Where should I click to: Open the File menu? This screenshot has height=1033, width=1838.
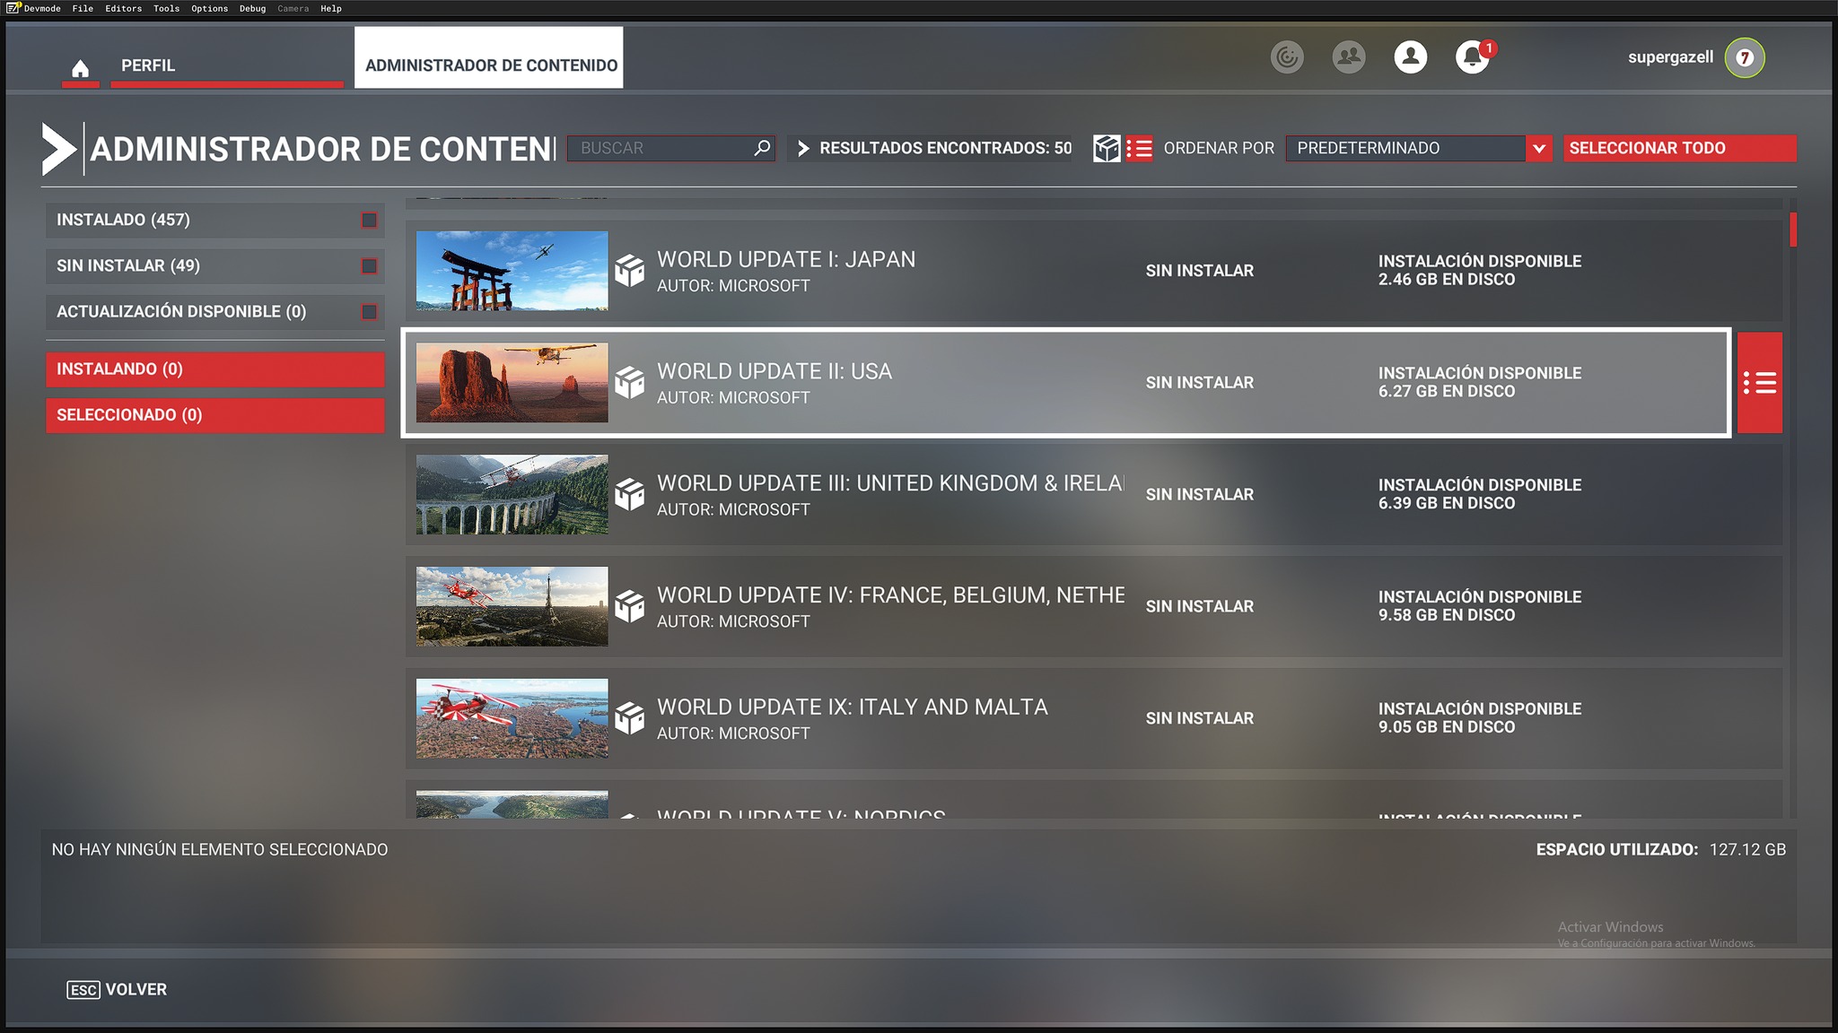(x=83, y=8)
